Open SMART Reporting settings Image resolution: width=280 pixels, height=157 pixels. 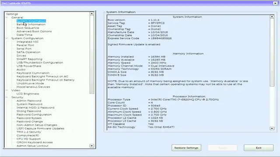[29, 59]
